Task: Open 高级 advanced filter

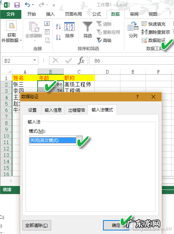Action: pos(104,40)
